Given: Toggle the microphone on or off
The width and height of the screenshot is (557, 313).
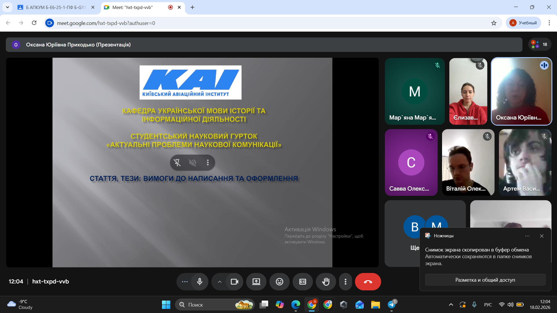Looking at the screenshot, I should (x=200, y=282).
